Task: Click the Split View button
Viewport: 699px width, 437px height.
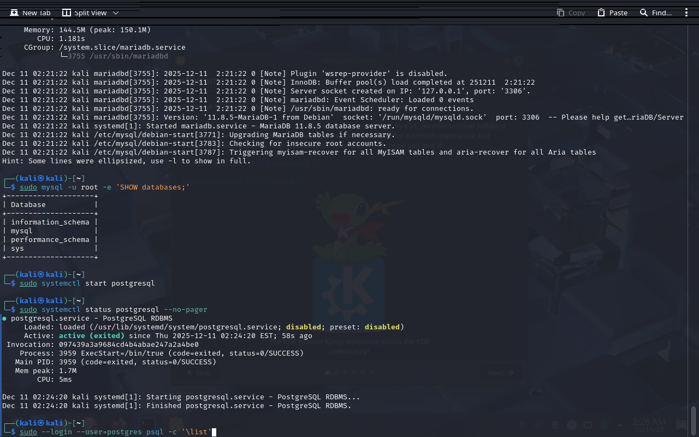Action: (x=84, y=13)
